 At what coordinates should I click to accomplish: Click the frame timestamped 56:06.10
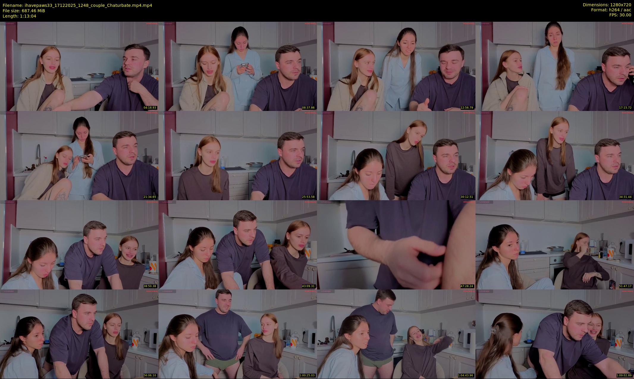pyautogui.click(x=79, y=334)
